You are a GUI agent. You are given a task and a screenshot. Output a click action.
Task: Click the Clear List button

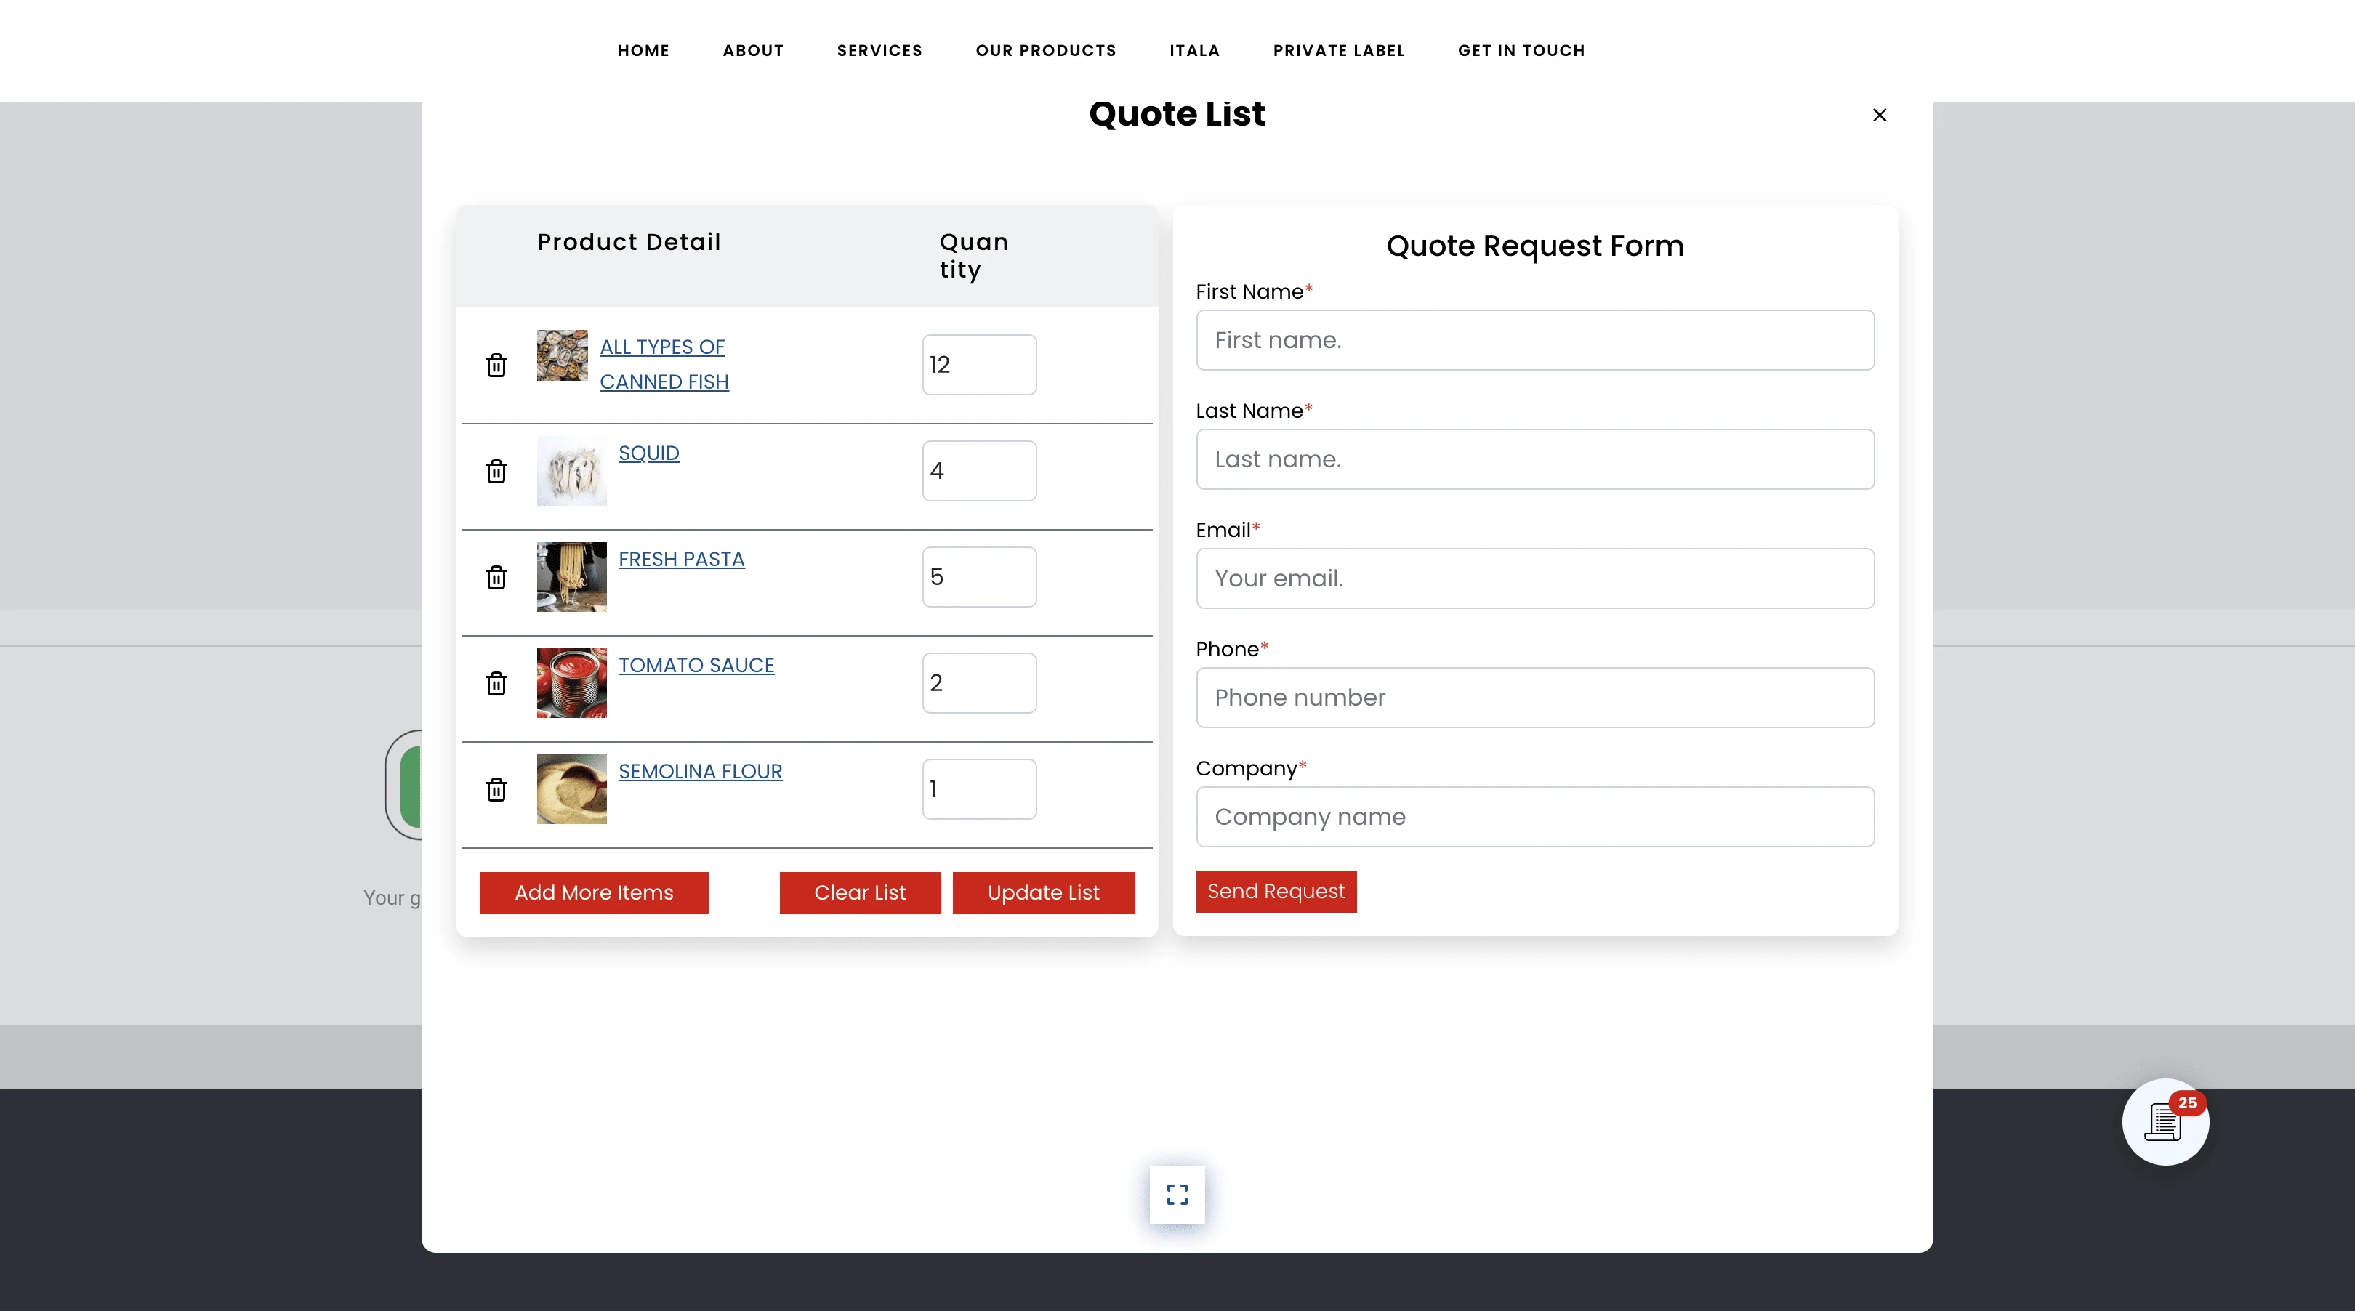(859, 892)
